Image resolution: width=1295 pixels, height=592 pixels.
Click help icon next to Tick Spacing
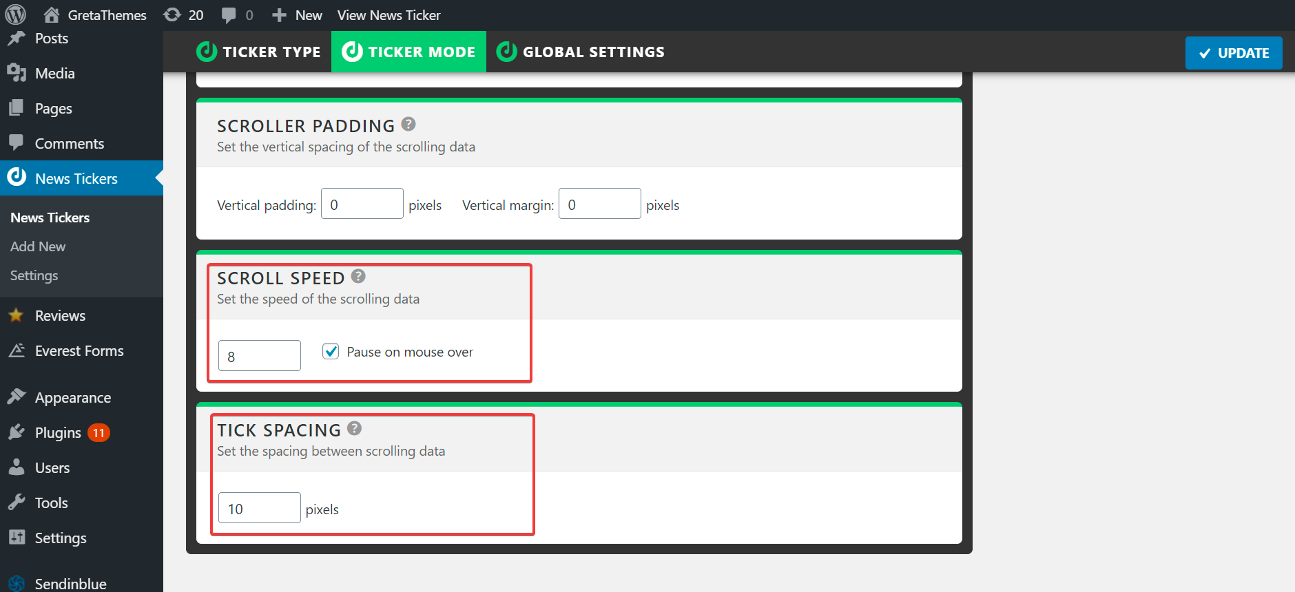tap(355, 428)
